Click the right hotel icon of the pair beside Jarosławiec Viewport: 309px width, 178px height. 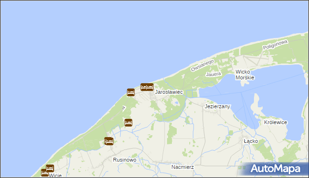coord(150,87)
